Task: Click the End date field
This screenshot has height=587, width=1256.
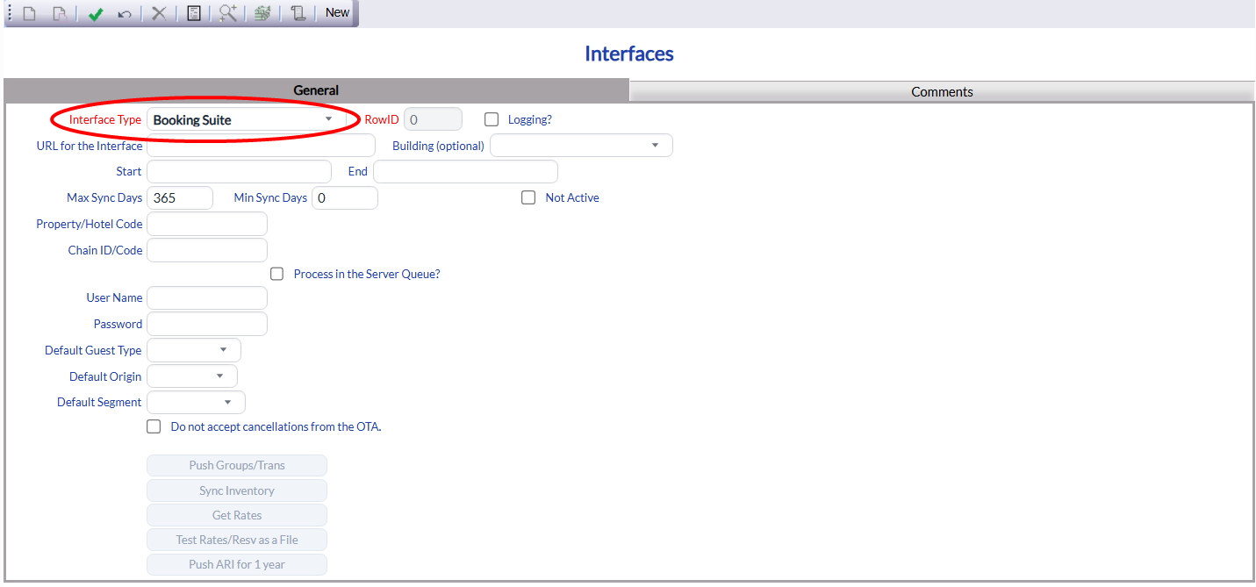Action: (x=465, y=171)
